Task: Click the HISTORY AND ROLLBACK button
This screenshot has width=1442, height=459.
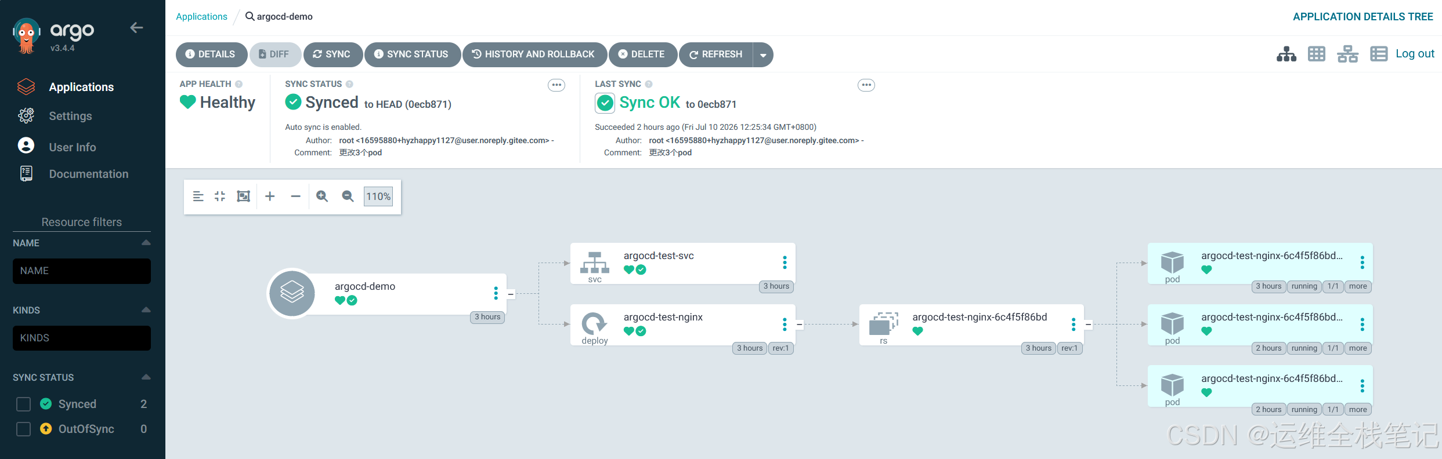Action: (534, 54)
